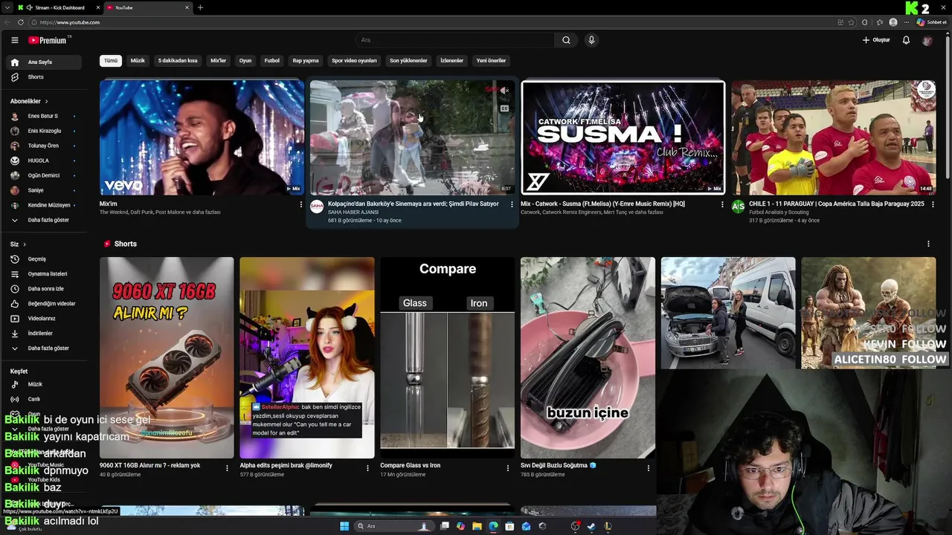Focus the Ara search field
This screenshot has height=535, width=952.
[x=454, y=40]
